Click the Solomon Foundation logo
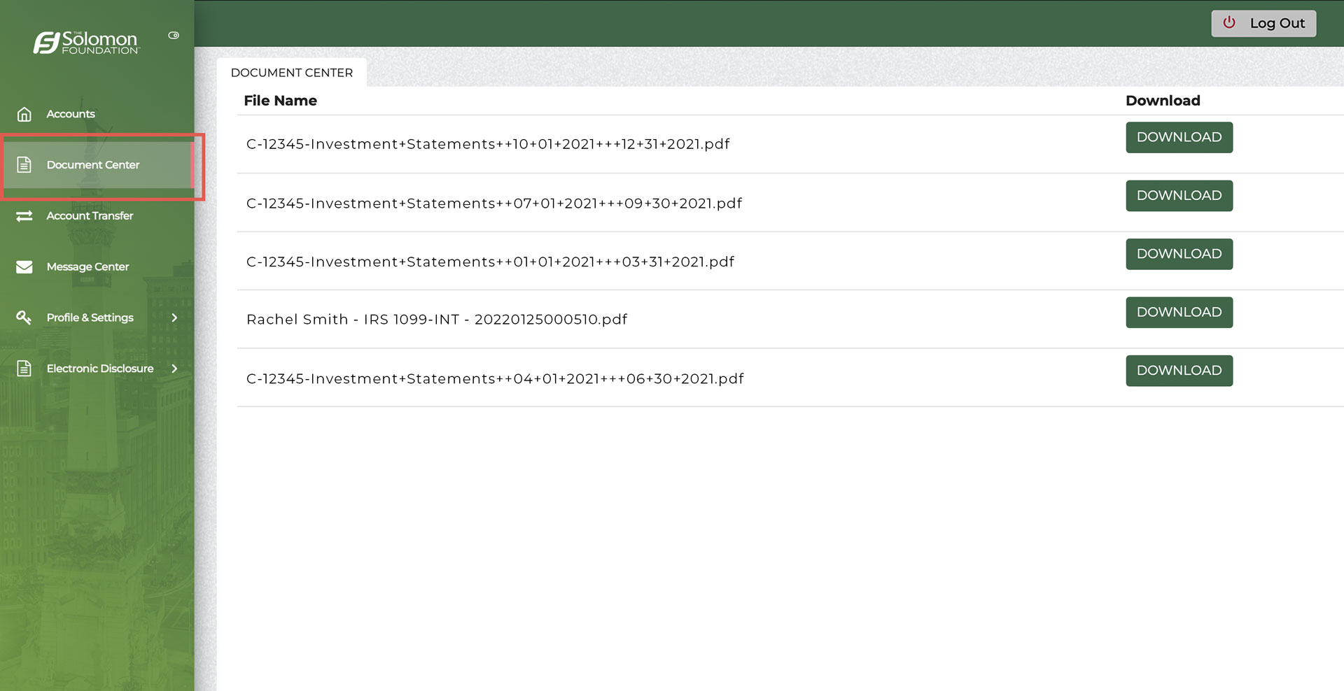Image resolution: width=1344 pixels, height=691 pixels. (x=87, y=43)
